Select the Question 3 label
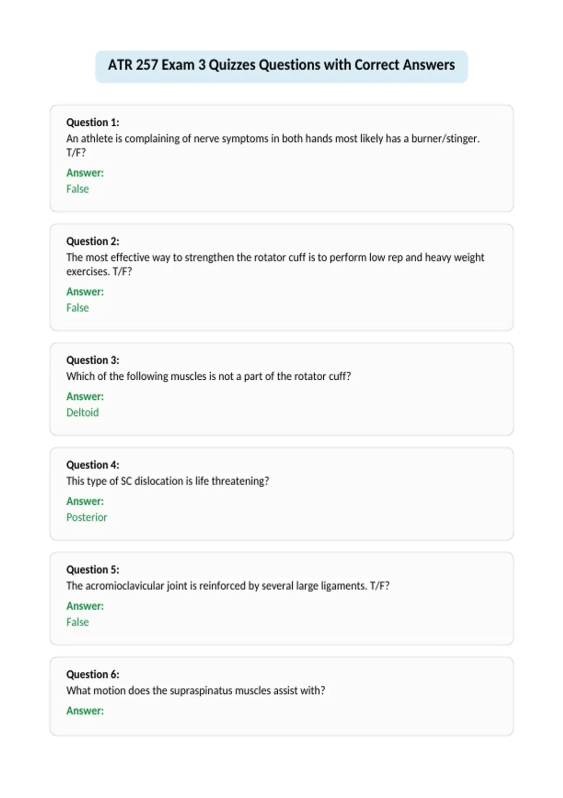Image resolution: width=563 pixels, height=798 pixels. (x=93, y=360)
